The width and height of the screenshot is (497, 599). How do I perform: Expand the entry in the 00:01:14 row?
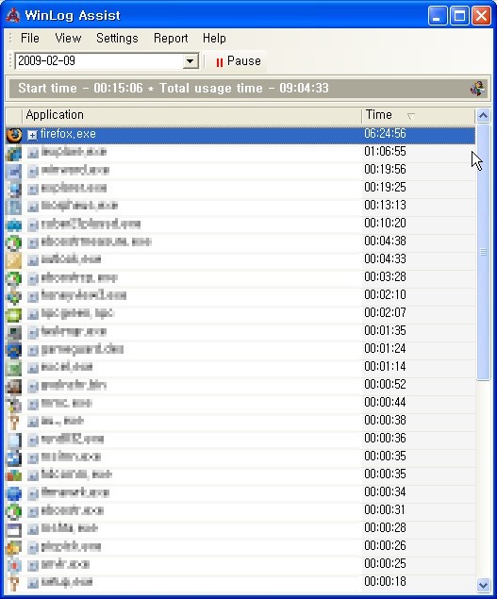point(33,368)
